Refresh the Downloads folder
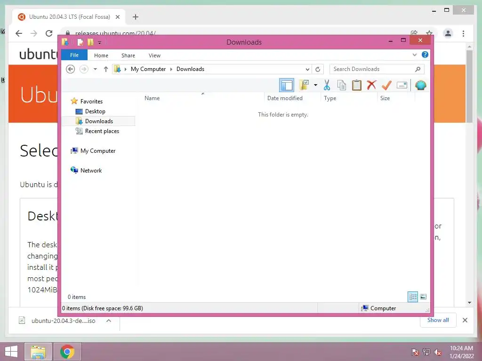Image resolution: width=482 pixels, height=361 pixels. [318, 69]
